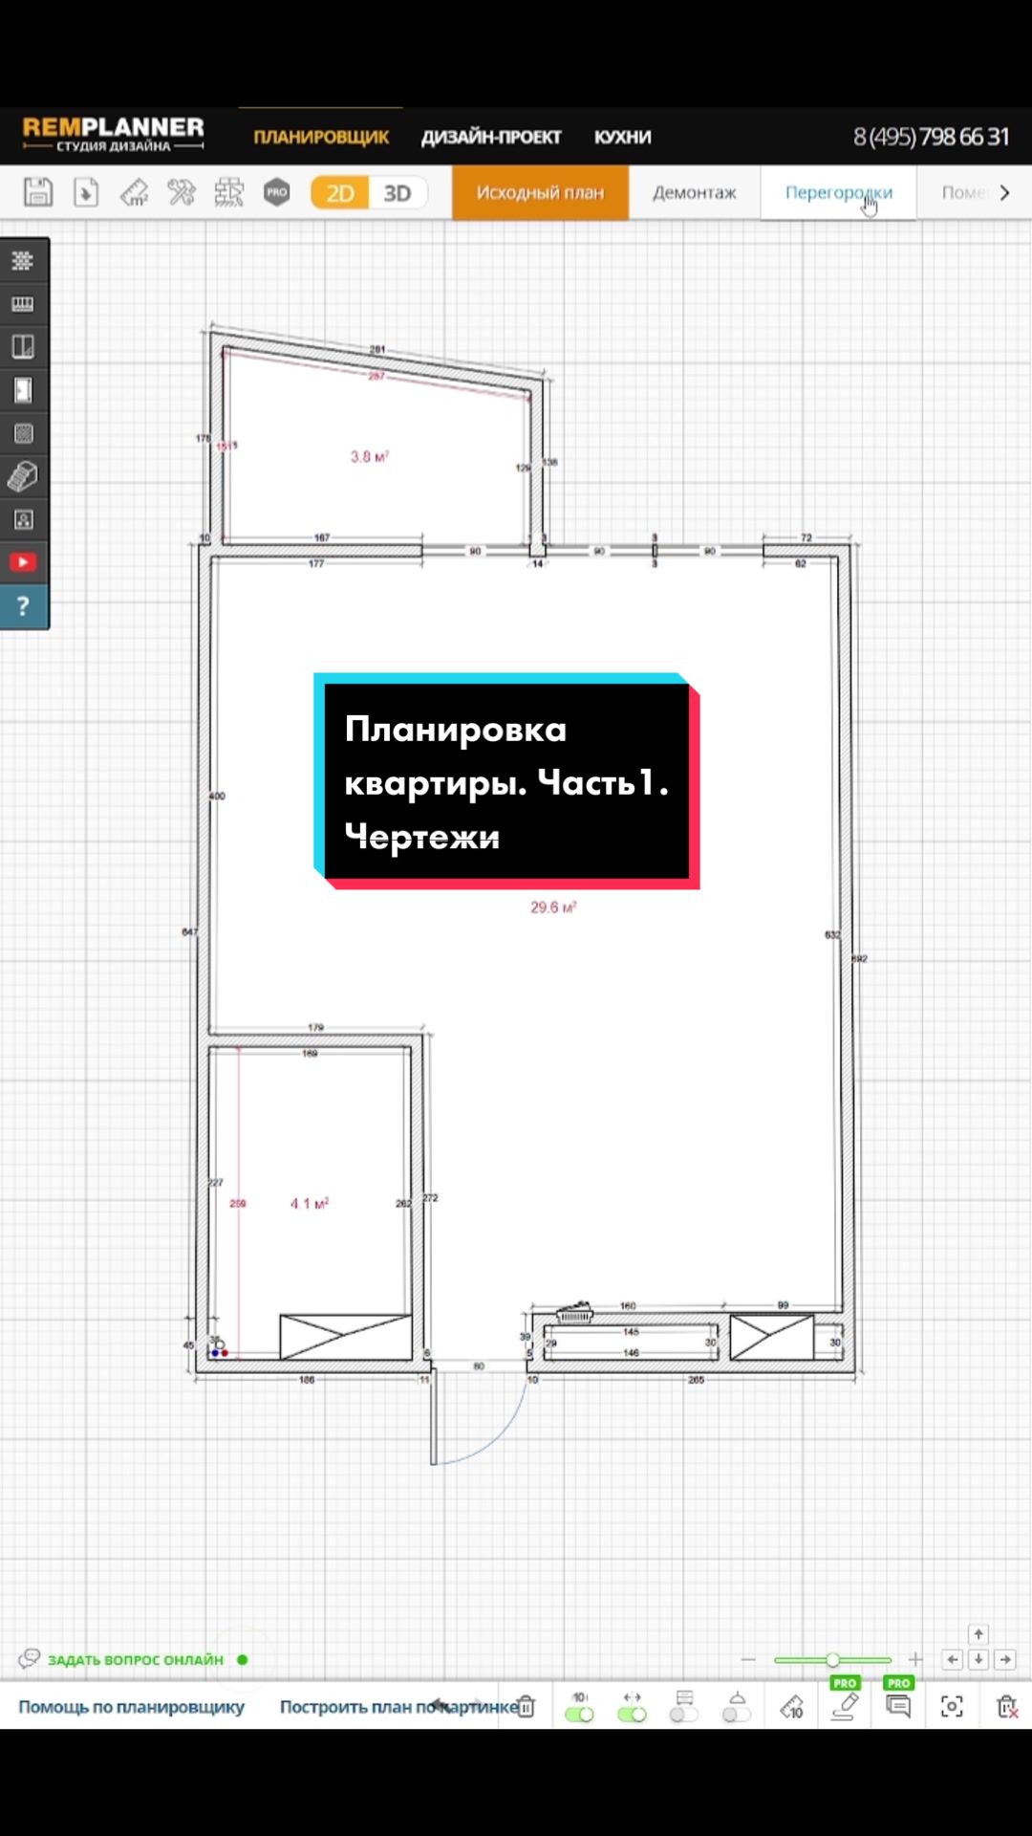The height and width of the screenshot is (1836, 1032).
Task: Click ЗАДАТЬ ВОПРОС ОНЛАЙН chat link
Action: coord(135,1659)
